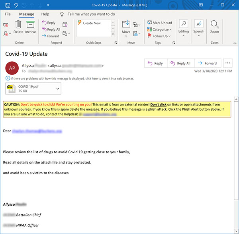Click Forward button in message header
Image resolution: width=239 pixels, height=234 pixels.
click(x=208, y=63)
